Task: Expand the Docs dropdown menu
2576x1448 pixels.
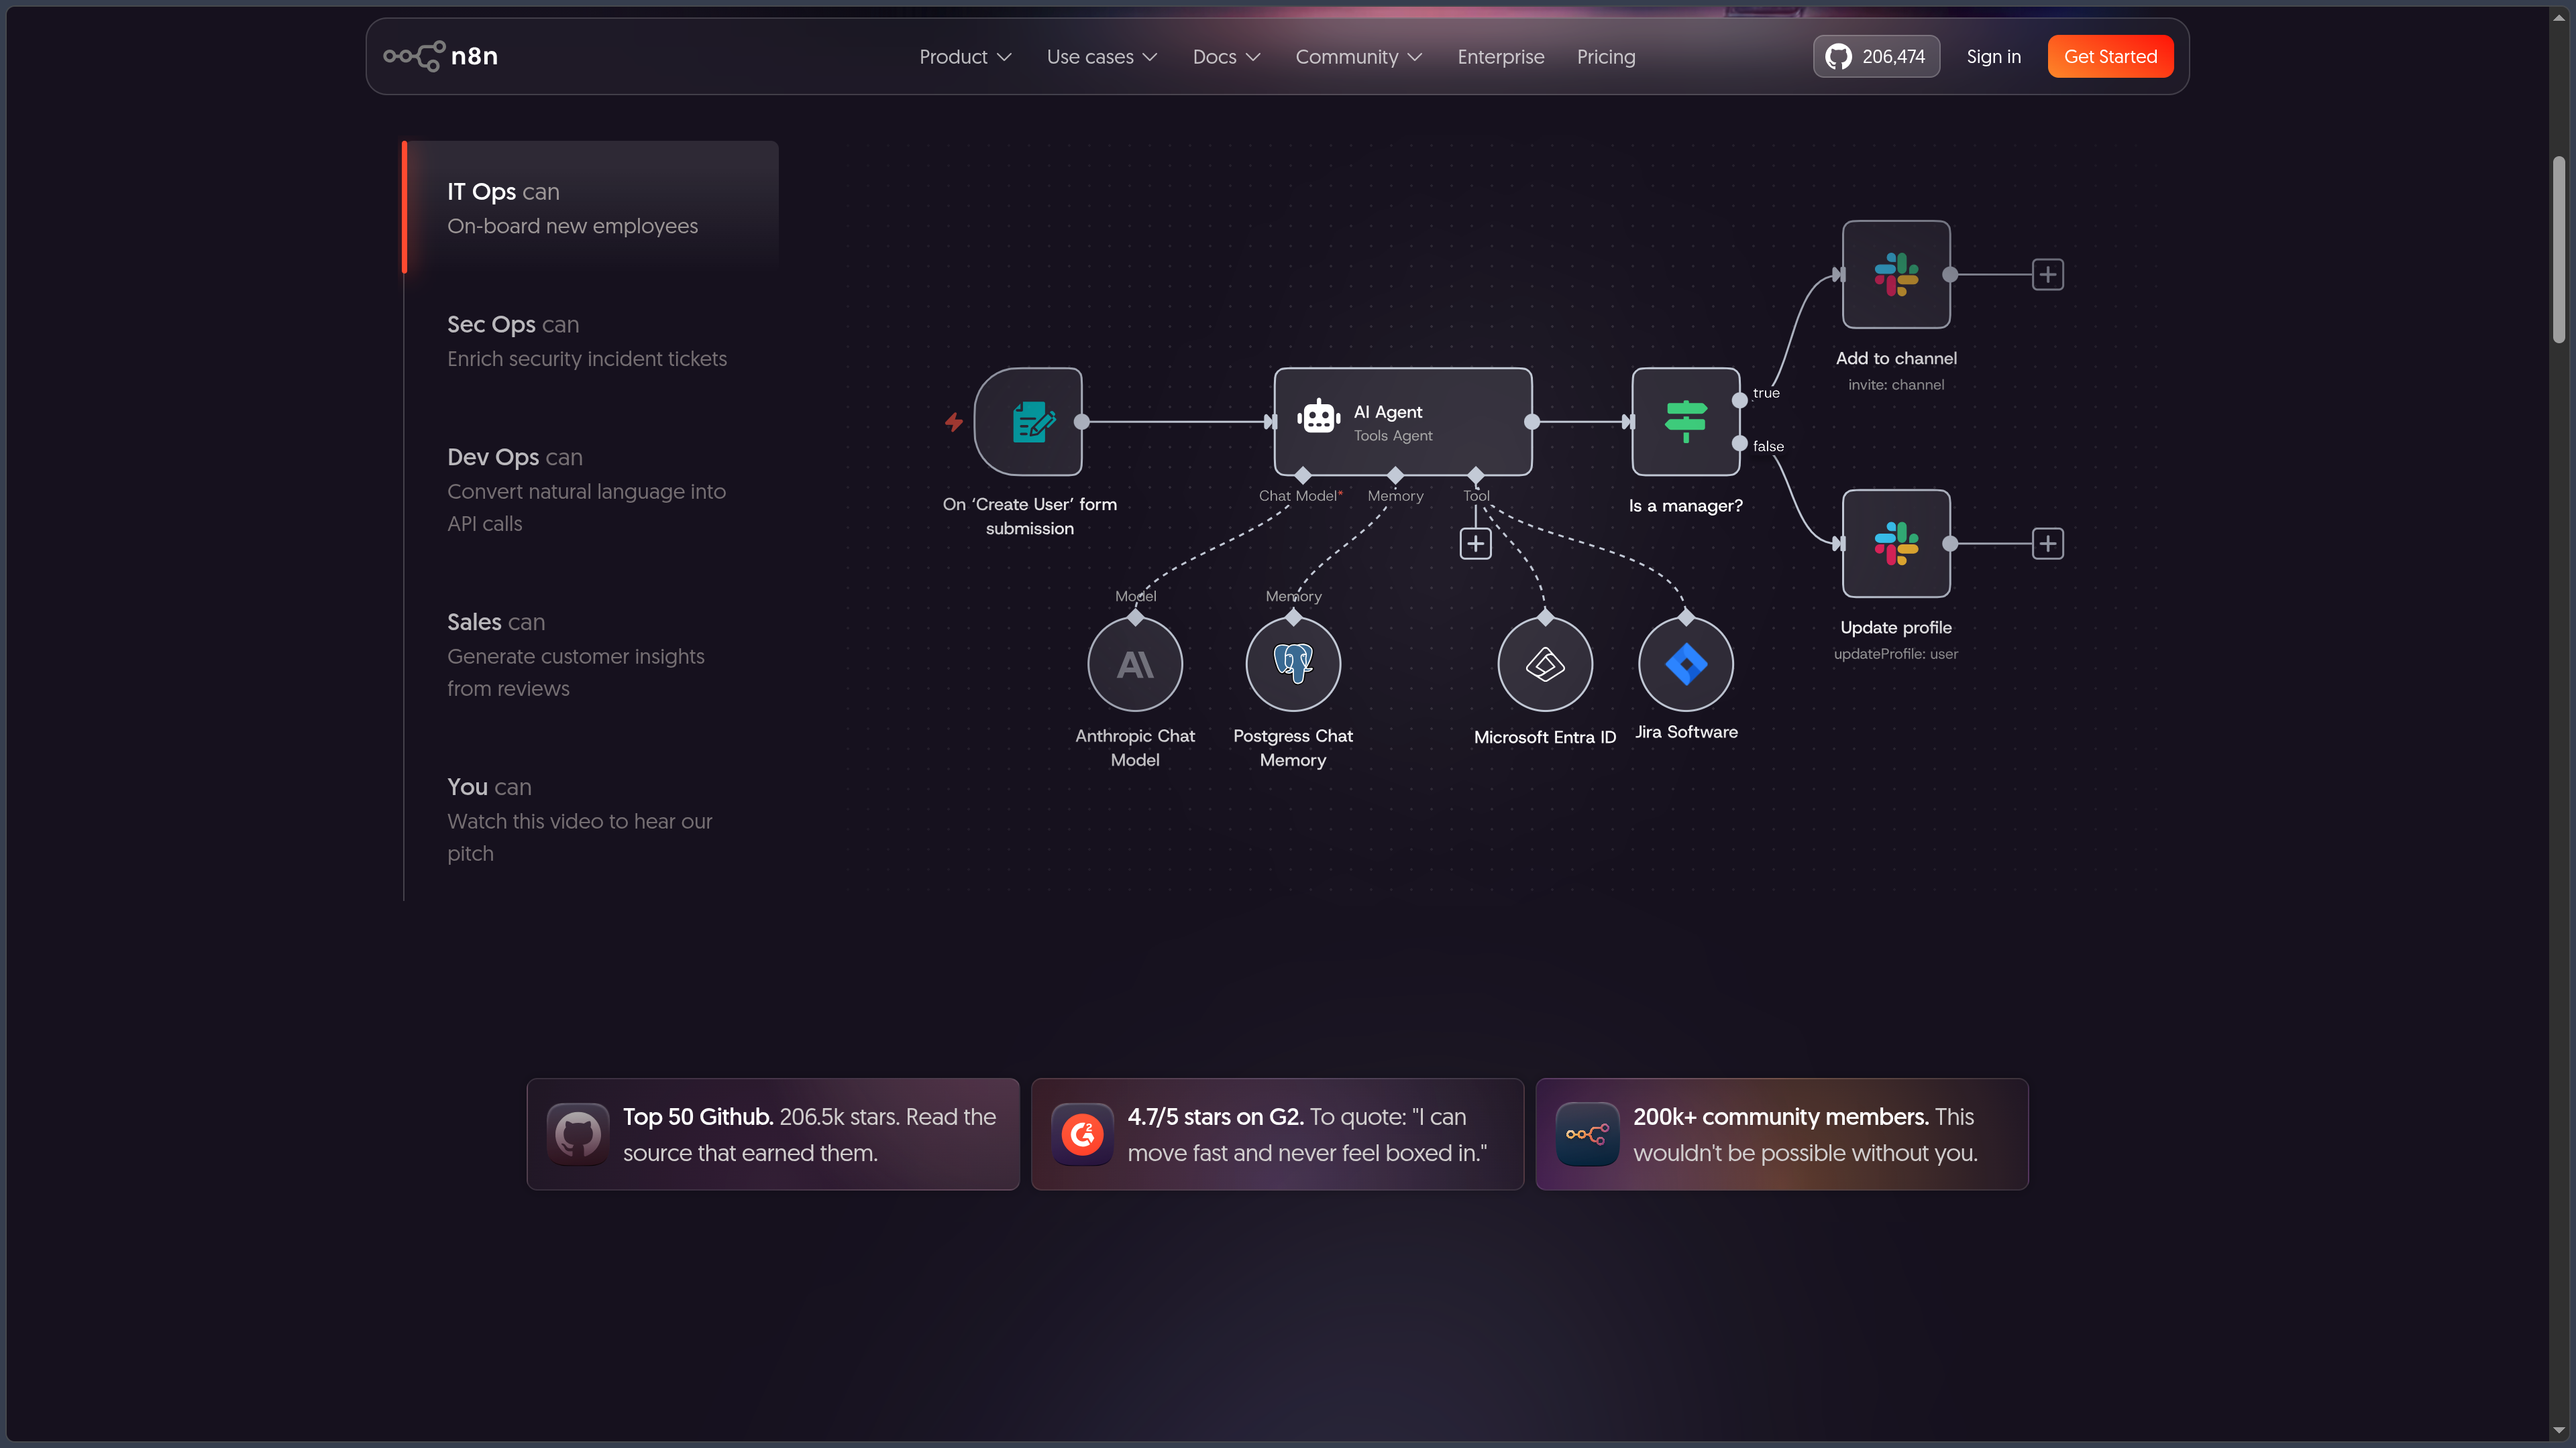Action: [x=1226, y=57]
